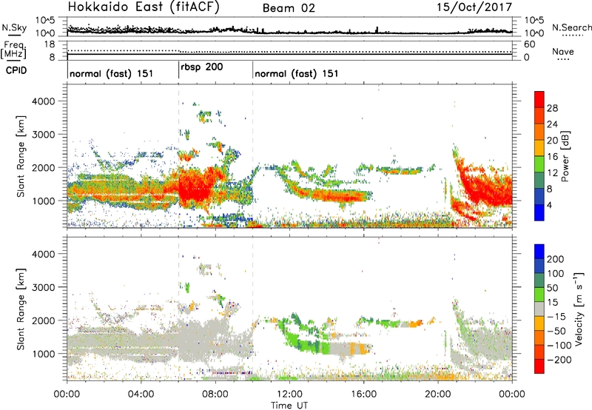Image resolution: width=592 pixels, height=410 pixels.
Task: Click the "12" label on the power colorbar
Action: (552, 172)
